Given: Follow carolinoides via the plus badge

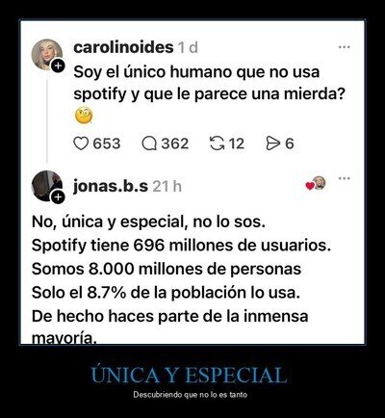Looking at the screenshot, I should 58,66.
